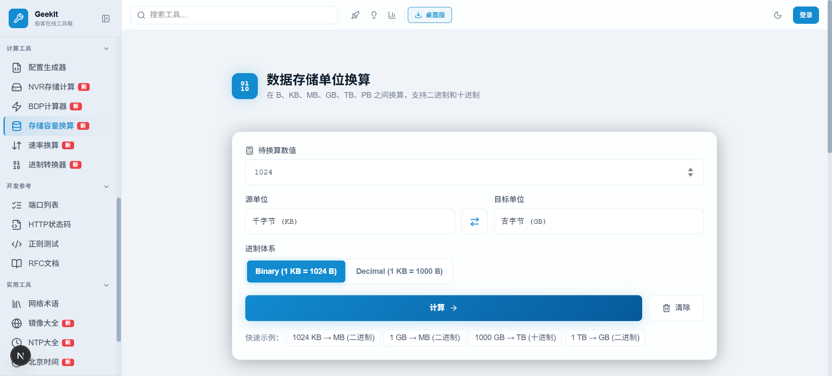
Task: Toggle dark mode moon icon
Action: pyautogui.click(x=778, y=15)
